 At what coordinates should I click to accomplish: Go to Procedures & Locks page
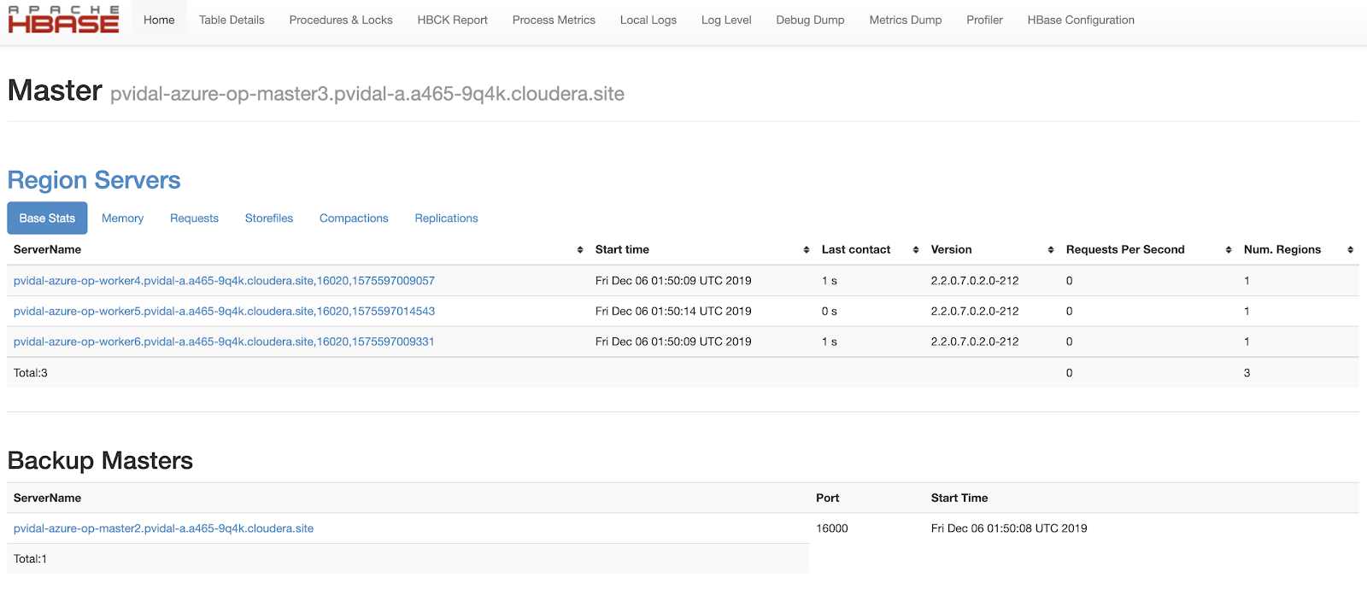coord(341,20)
